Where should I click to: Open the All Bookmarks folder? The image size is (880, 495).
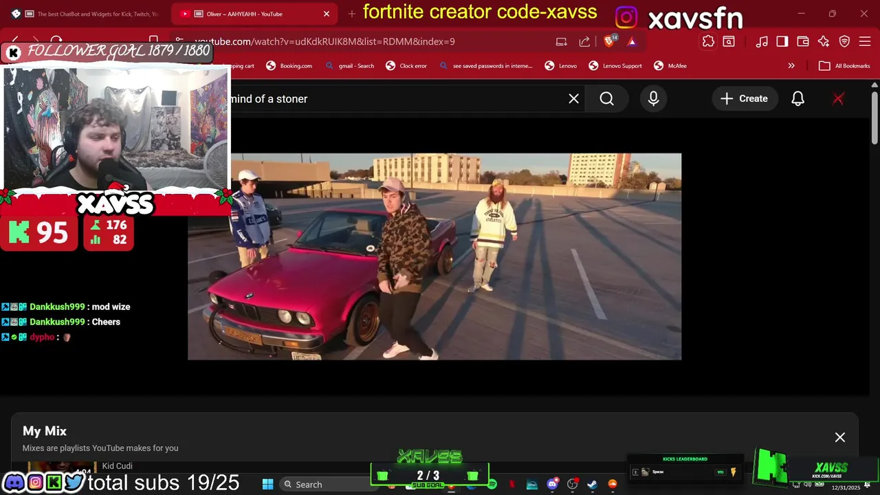844,66
